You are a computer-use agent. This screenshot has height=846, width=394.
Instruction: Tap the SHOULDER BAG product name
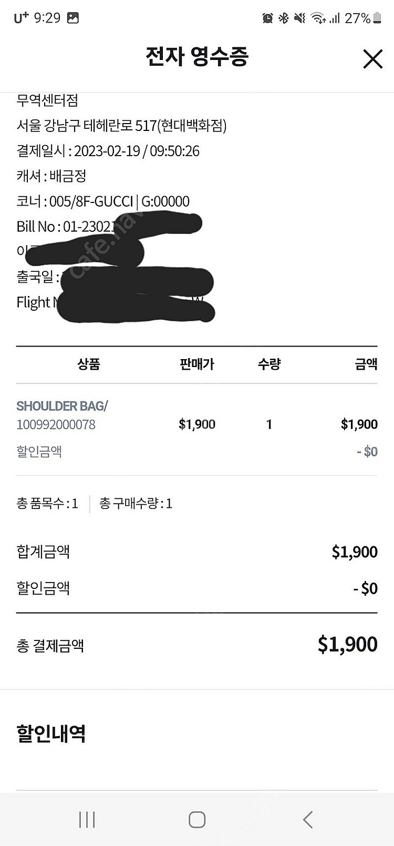[x=62, y=406]
